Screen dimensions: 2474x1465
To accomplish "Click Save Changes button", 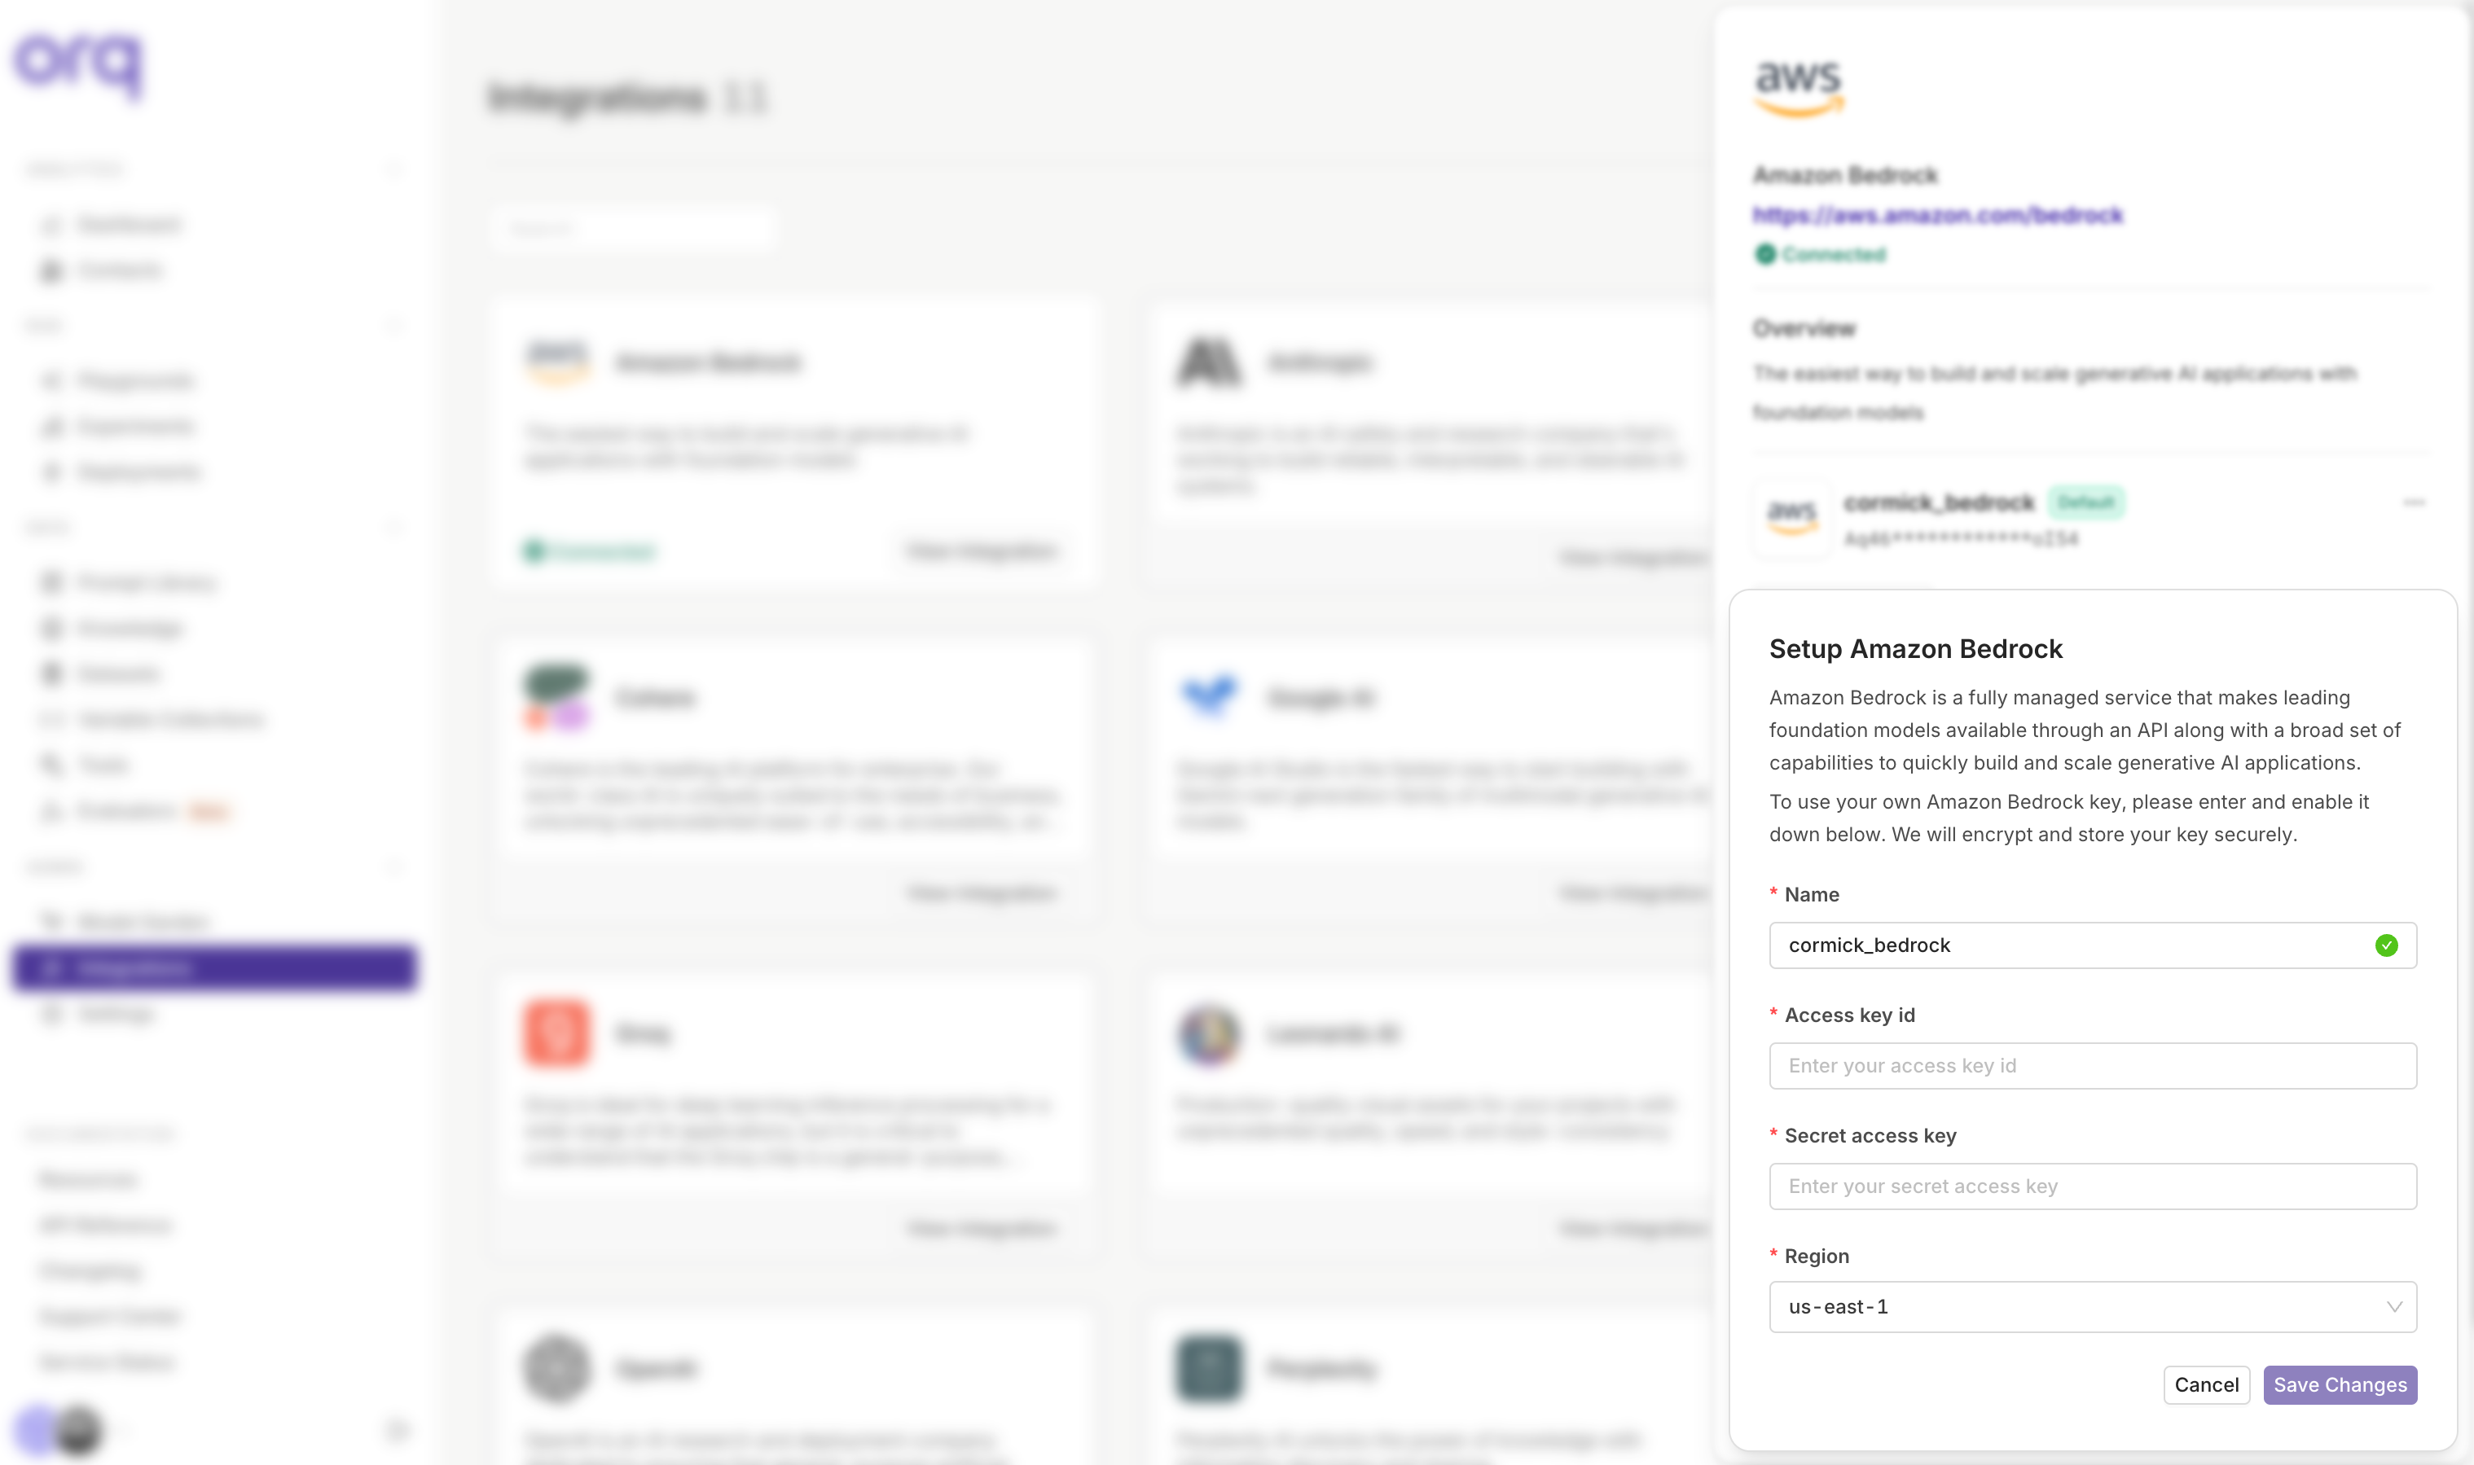I will (x=2338, y=1384).
